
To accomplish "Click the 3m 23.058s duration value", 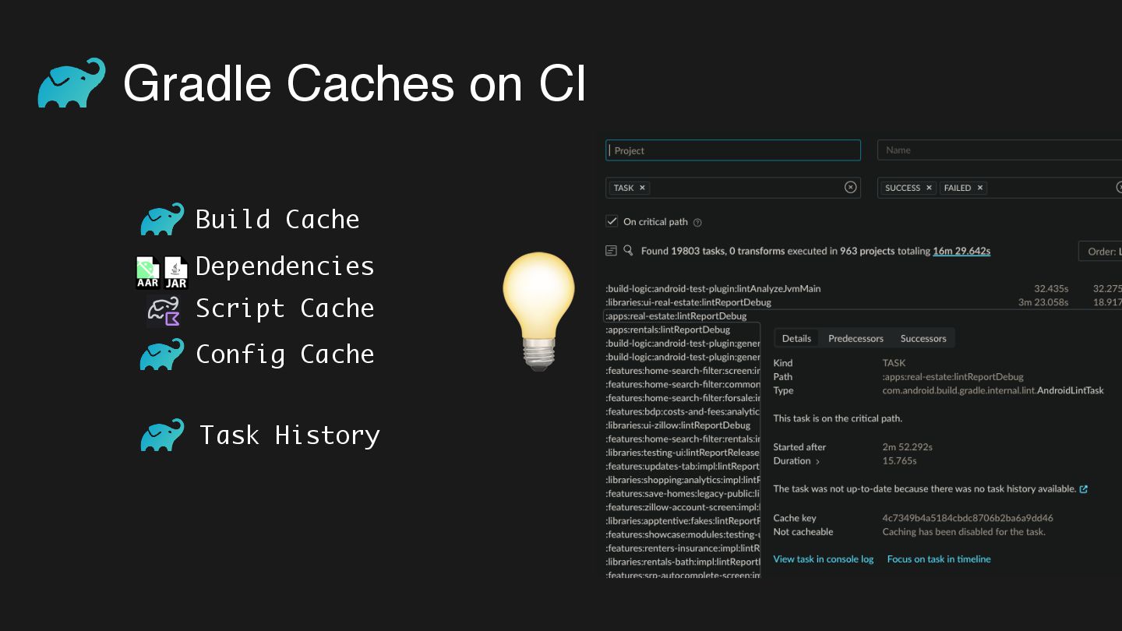I will click(x=1043, y=302).
